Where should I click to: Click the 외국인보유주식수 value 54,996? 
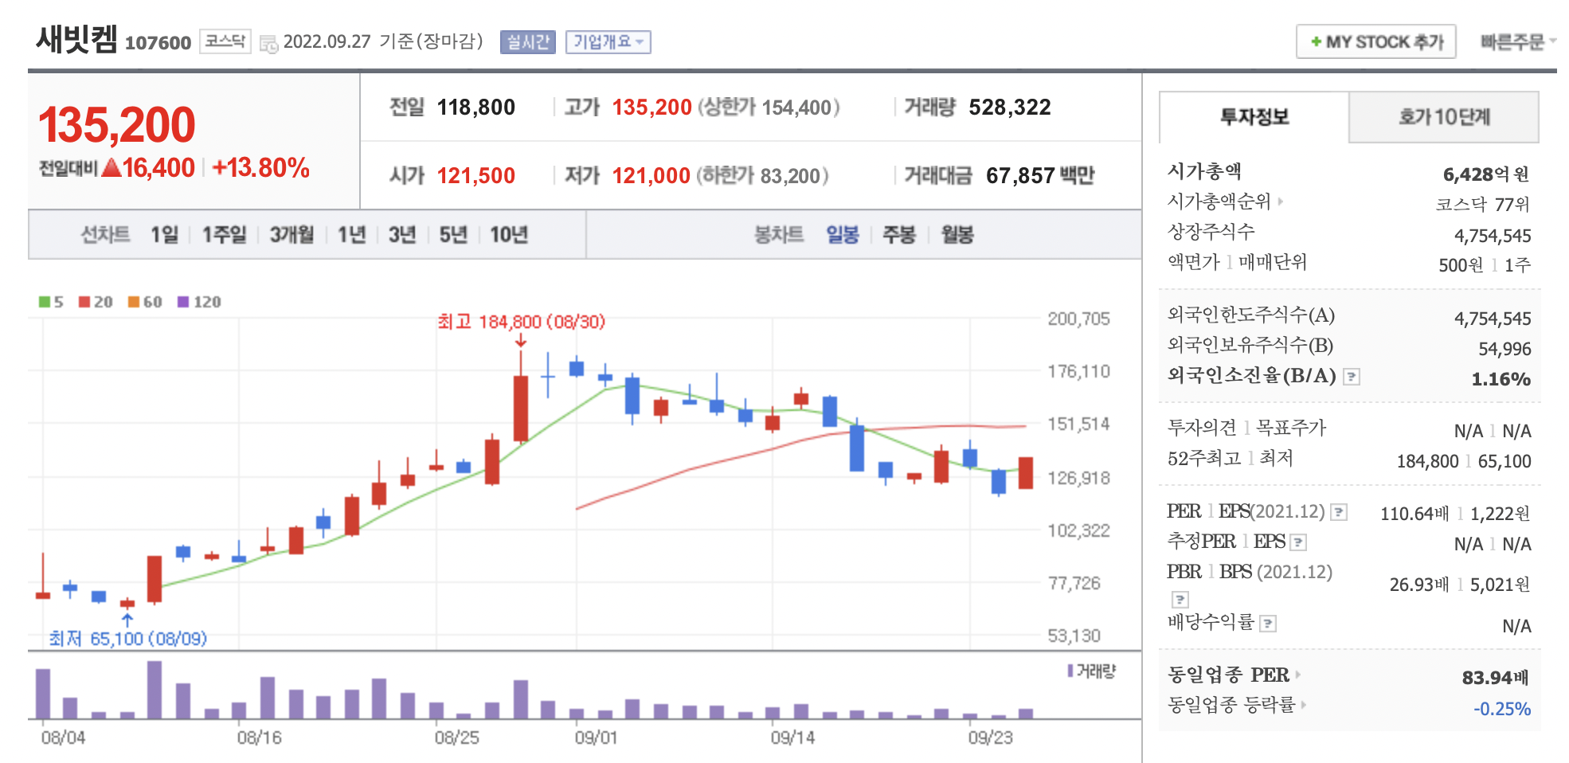[x=1504, y=349]
